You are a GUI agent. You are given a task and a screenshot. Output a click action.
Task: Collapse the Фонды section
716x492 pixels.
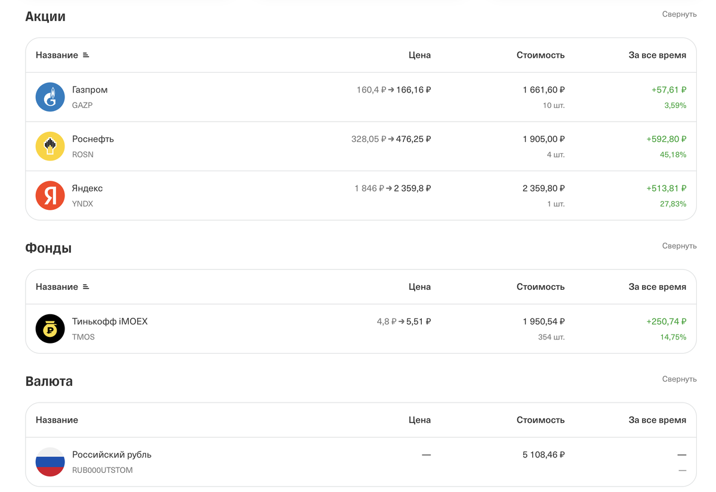679,246
